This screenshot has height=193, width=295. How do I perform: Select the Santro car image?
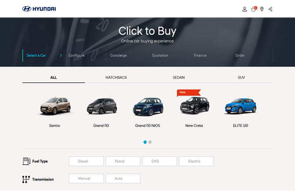tap(55, 106)
